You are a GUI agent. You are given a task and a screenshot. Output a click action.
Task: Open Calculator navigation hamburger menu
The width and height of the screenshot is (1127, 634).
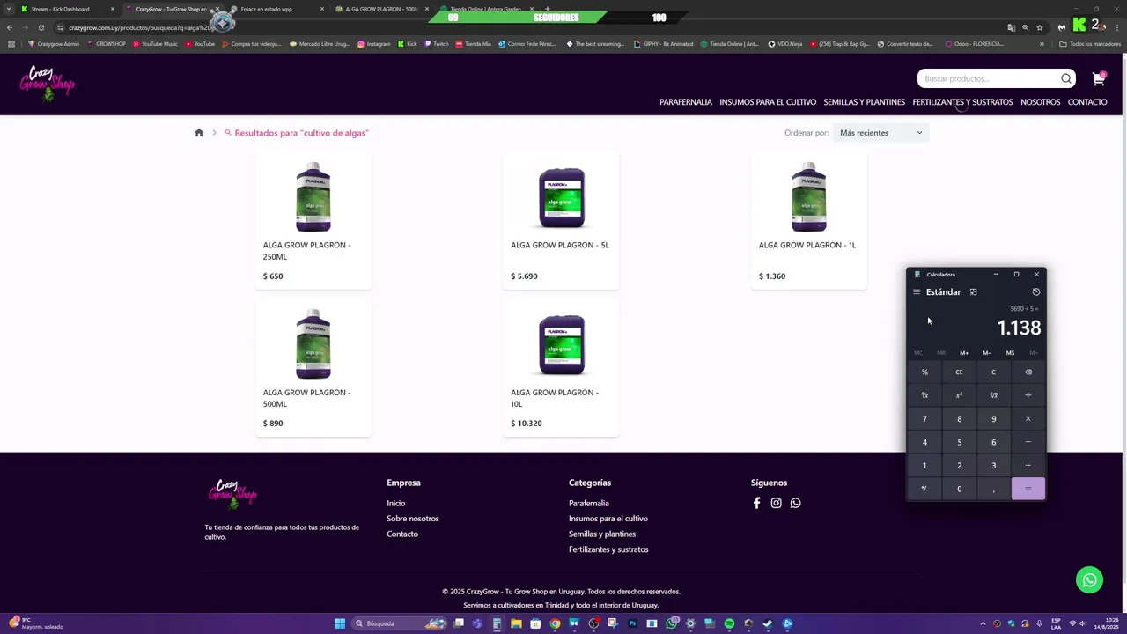coord(917,292)
